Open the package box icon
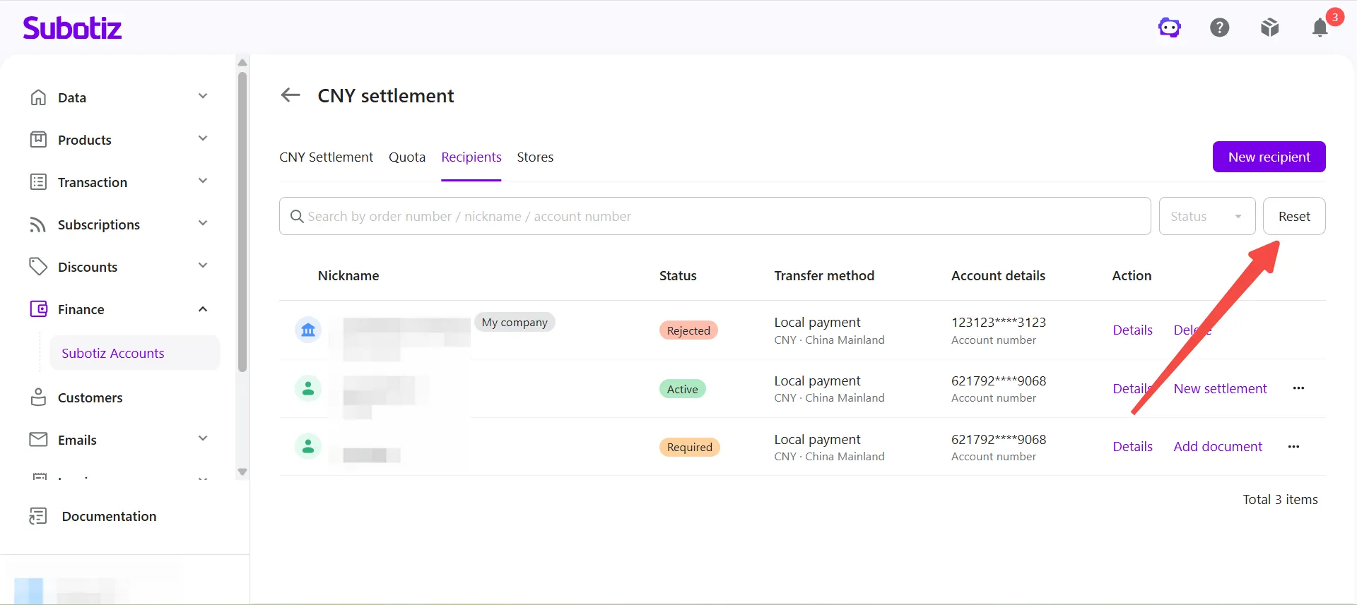Image resolution: width=1357 pixels, height=605 pixels. [x=1270, y=28]
